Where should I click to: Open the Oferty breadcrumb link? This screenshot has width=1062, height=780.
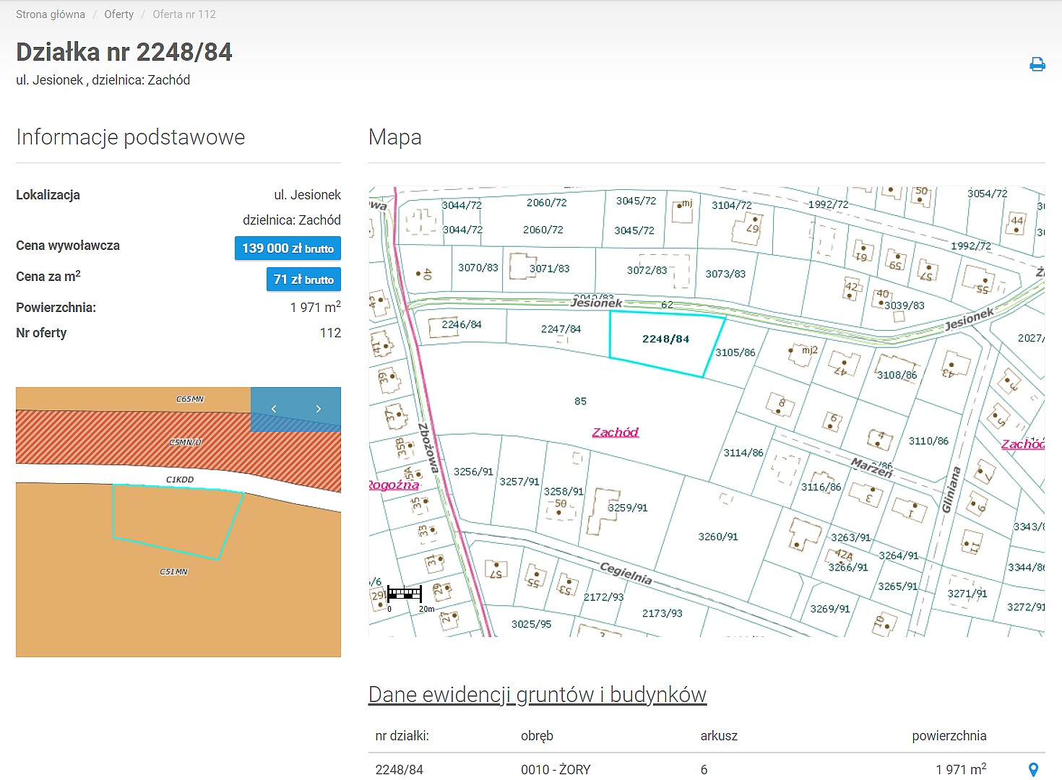click(118, 14)
